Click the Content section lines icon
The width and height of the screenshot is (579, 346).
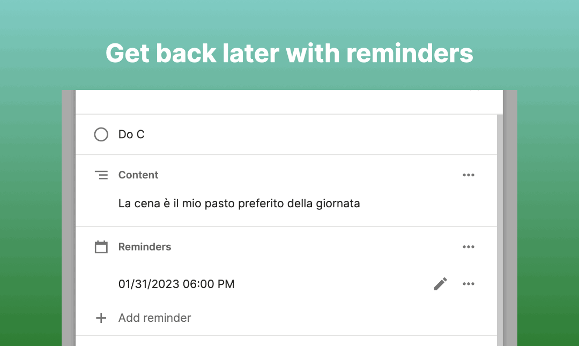(x=101, y=175)
